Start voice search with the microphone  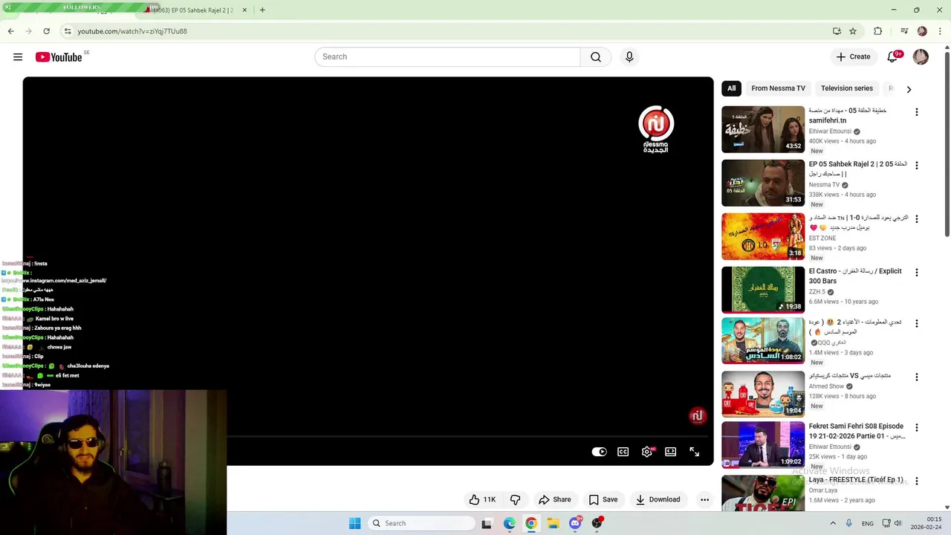tap(629, 57)
